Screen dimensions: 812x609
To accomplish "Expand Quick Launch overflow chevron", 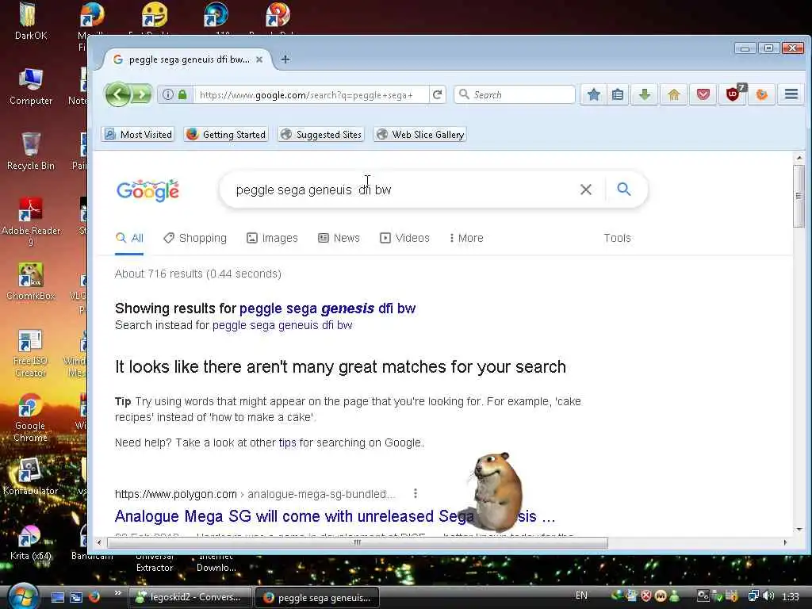I will coord(117,593).
